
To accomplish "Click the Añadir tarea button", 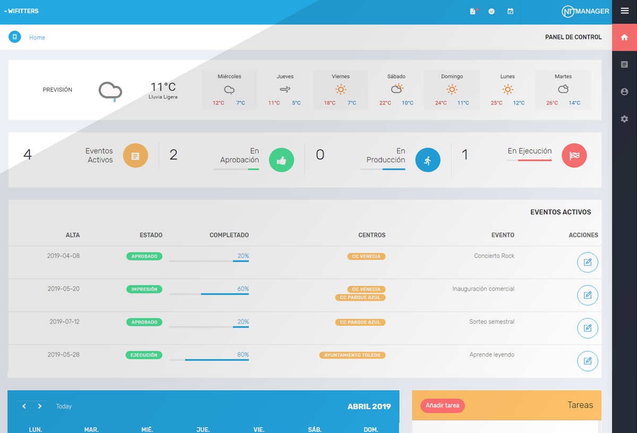I will tap(443, 406).
